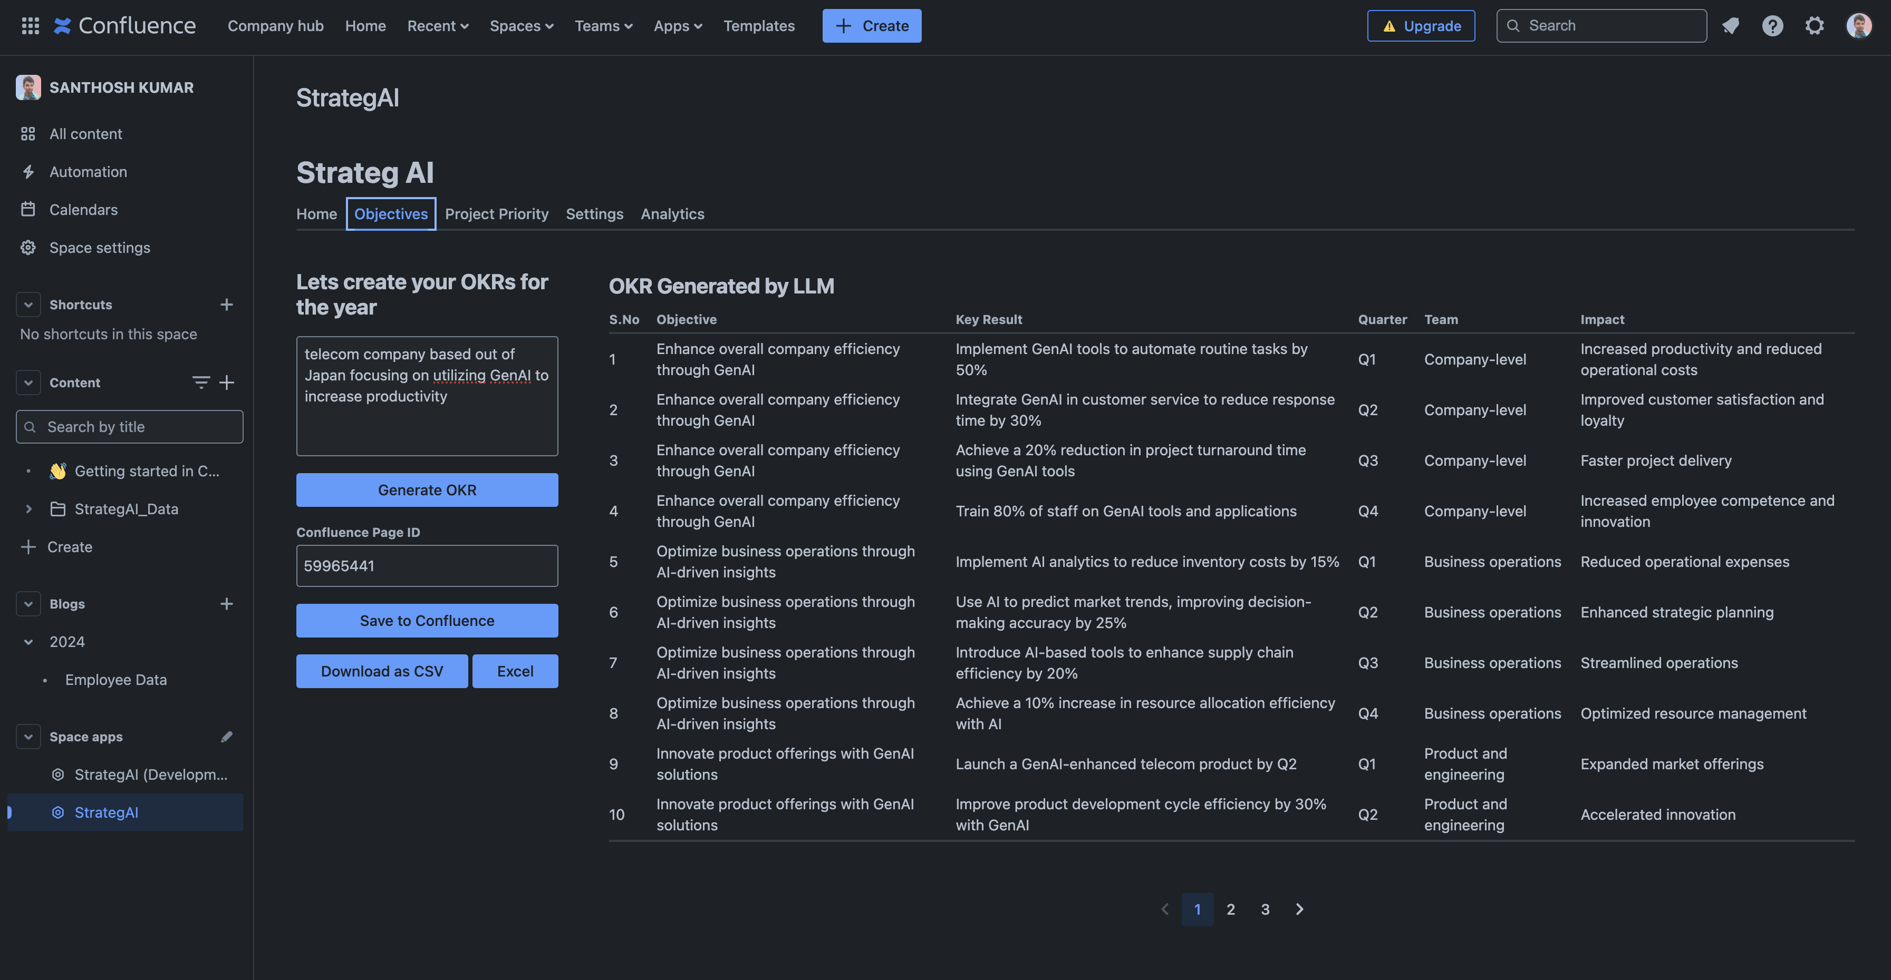Click the content filter icon
The width and height of the screenshot is (1891, 980).
pos(200,382)
